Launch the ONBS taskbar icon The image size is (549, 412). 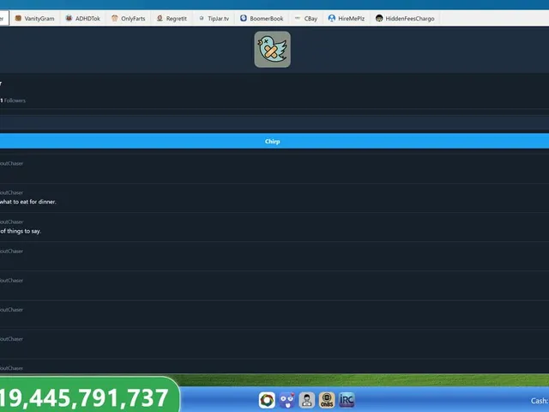click(x=327, y=400)
